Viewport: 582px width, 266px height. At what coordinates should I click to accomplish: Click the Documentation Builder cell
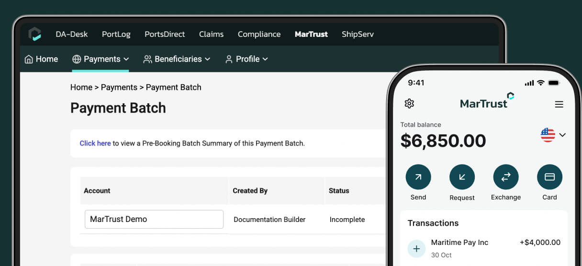tap(269, 220)
